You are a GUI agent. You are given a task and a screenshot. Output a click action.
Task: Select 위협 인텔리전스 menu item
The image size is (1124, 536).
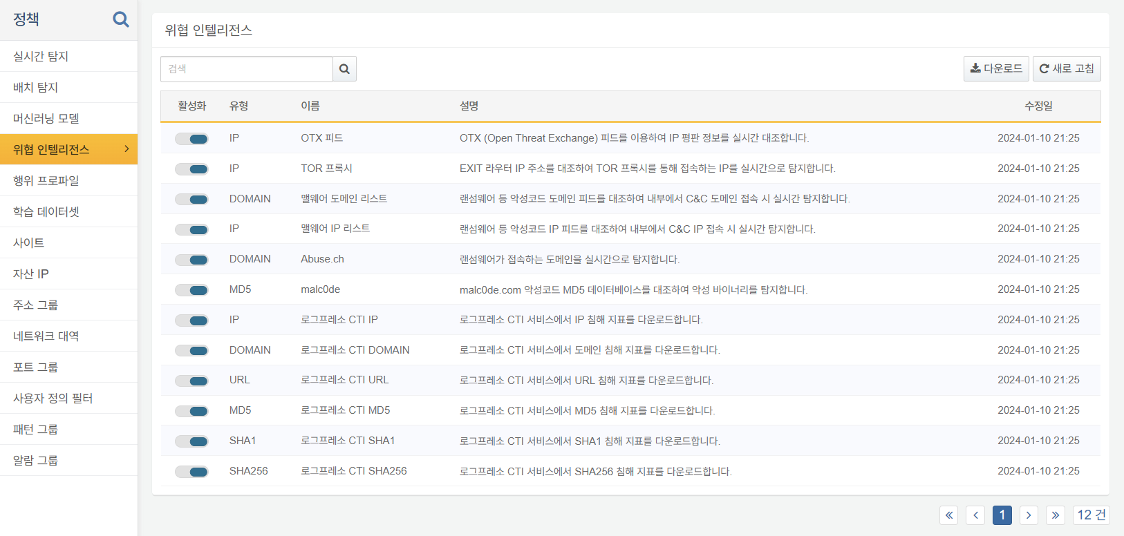tap(68, 149)
